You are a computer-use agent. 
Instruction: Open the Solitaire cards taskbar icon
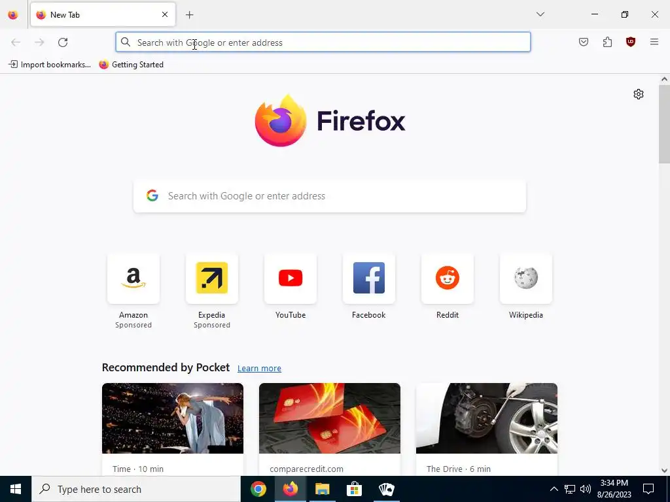[x=386, y=489]
